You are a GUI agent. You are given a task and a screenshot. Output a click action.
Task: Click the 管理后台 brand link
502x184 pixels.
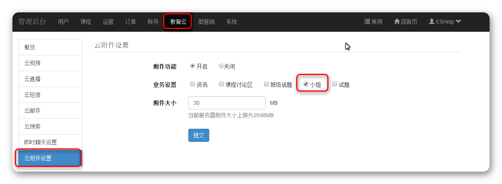(x=32, y=22)
